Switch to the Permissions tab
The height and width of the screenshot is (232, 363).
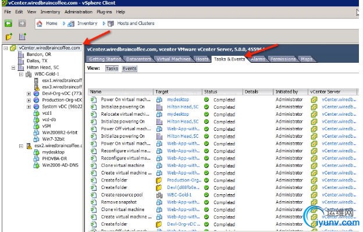click(283, 59)
